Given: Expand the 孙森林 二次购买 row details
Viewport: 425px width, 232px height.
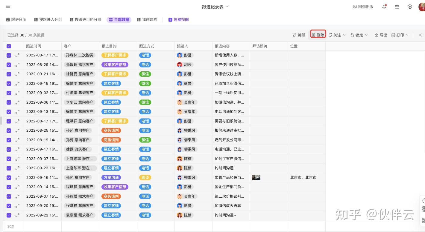Looking at the screenshot, I should pyautogui.click(x=17, y=55).
